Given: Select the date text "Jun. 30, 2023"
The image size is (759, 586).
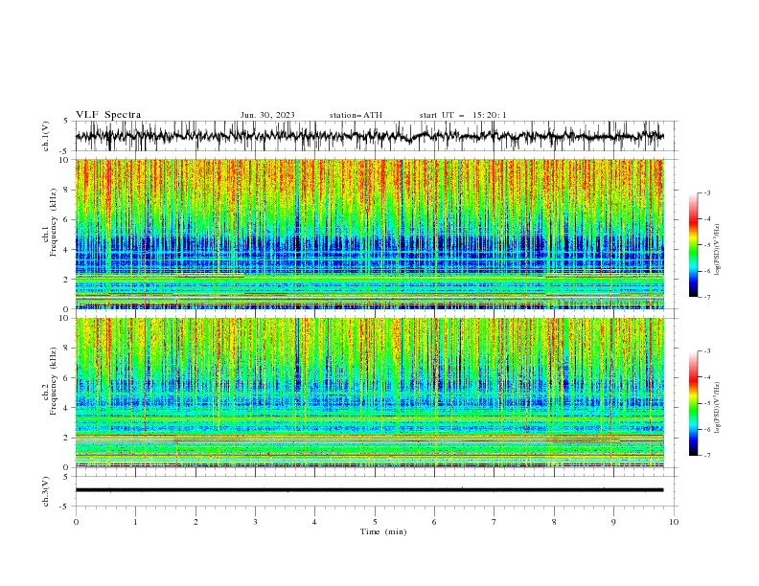Looking at the screenshot, I should pos(267,115).
